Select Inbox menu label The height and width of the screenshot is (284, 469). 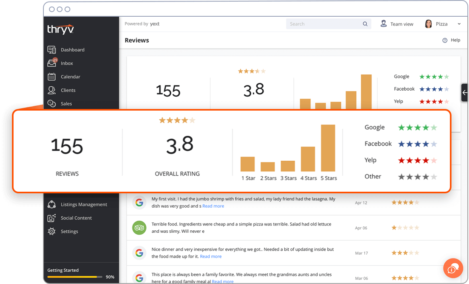[67, 63]
